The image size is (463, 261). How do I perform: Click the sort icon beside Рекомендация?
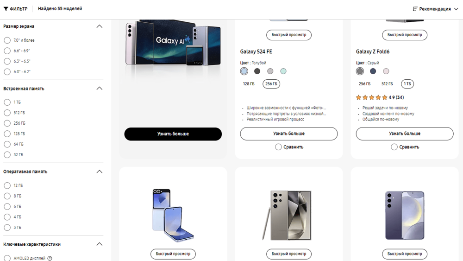[x=415, y=9]
